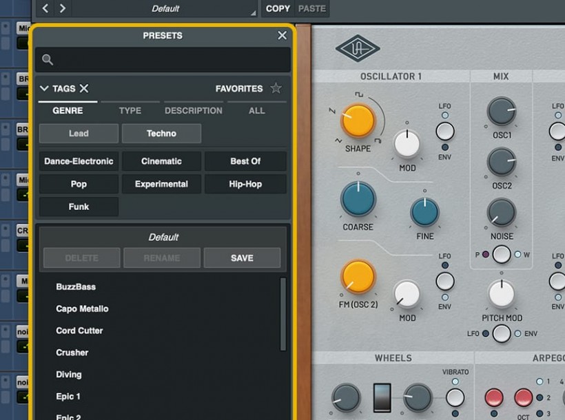The image size is (565, 420).
Task: Load the BuzzBass preset
Action: [x=76, y=286]
